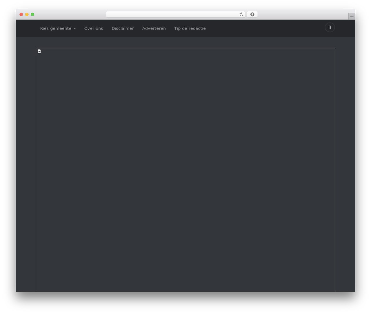Minimize window using the yellow button
Viewport: 371px width, 314px height.
pos(27,14)
